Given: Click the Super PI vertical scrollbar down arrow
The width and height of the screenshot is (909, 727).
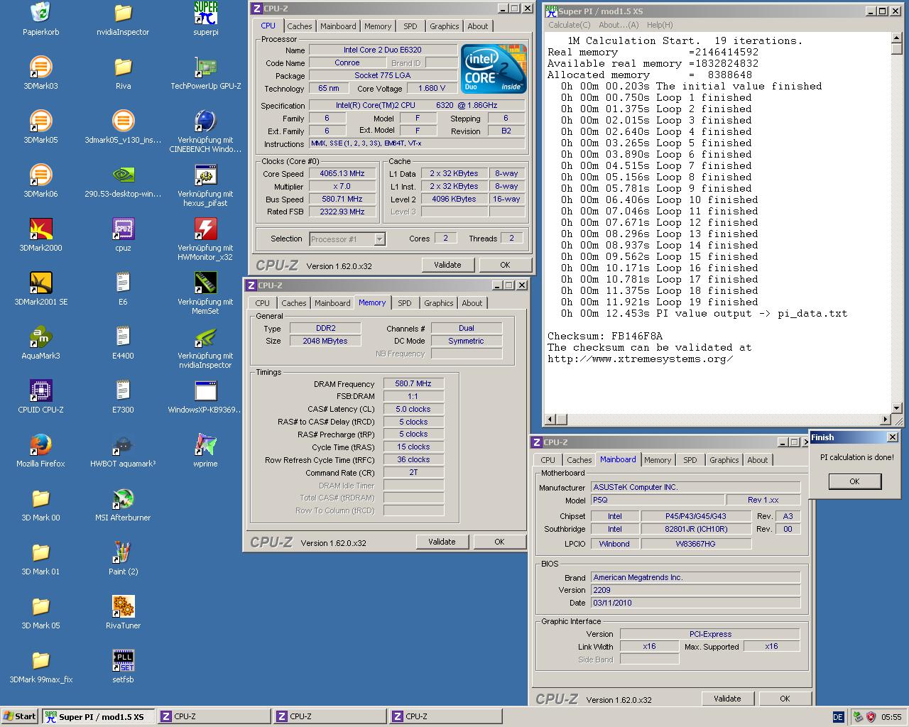Looking at the screenshot, I should click(x=896, y=408).
